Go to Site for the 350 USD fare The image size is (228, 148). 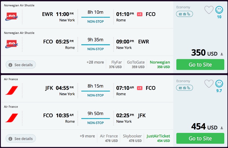pyautogui.click(x=200, y=64)
